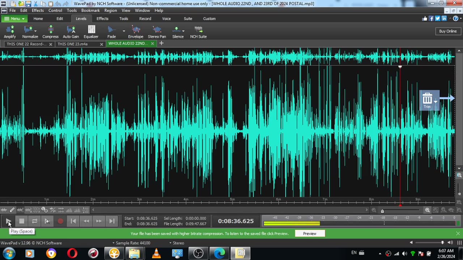This screenshot has height=260, width=463.
Task: Click the Twitter share icon
Action: [x=437, y=18]
